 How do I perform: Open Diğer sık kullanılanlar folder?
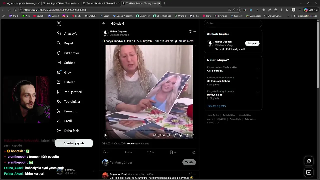306,16
